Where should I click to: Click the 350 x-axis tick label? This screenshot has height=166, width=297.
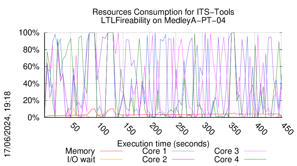pos(234,129)
